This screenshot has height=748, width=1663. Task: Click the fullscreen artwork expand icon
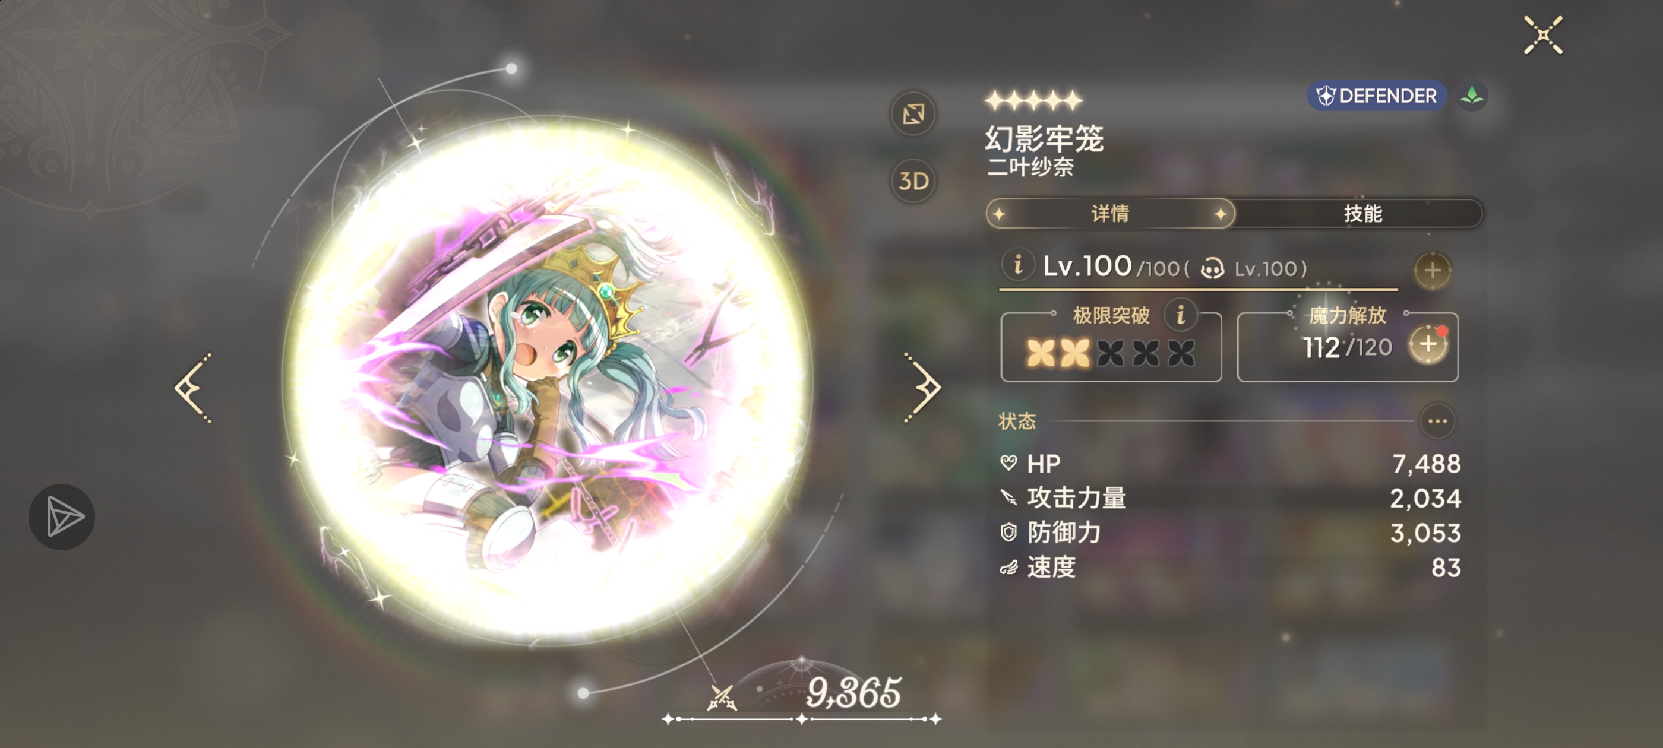click(x=913, y=113)
